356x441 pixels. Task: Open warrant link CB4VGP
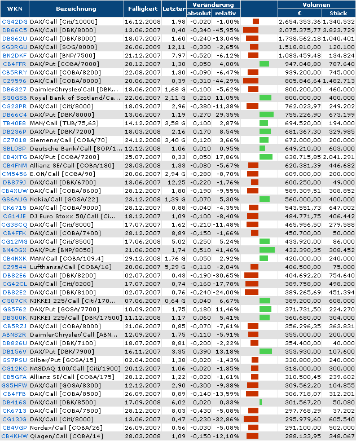15,428
